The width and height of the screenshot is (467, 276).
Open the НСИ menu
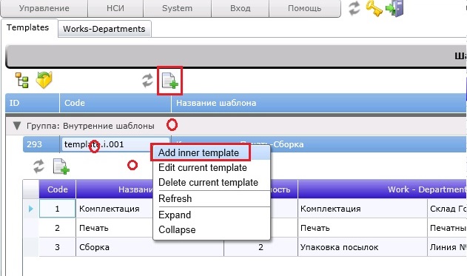point(115,8)
